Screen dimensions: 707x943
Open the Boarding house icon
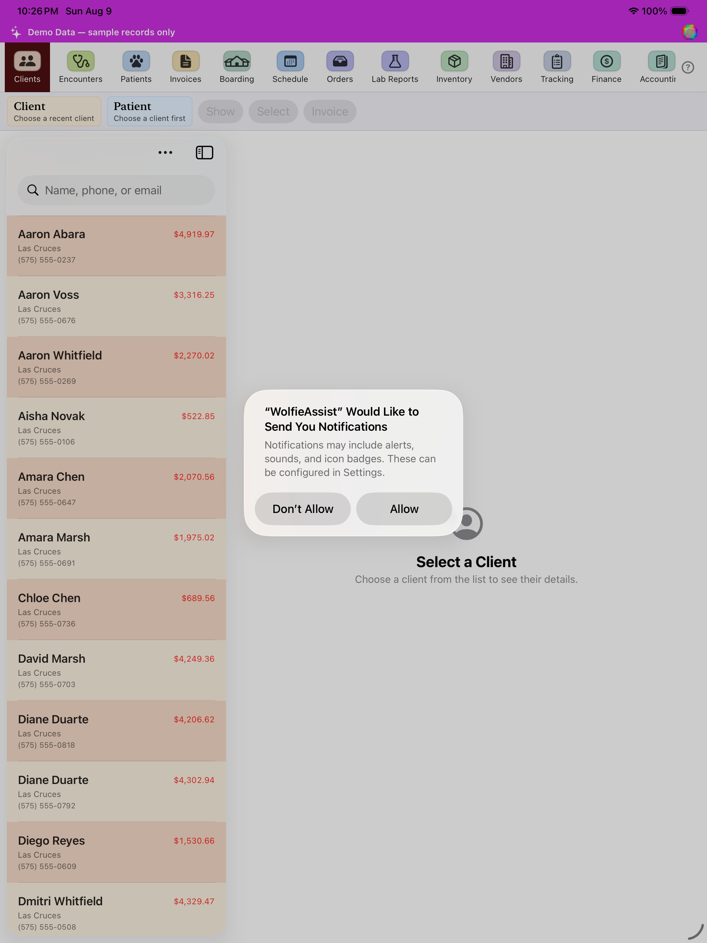[237, 61]
